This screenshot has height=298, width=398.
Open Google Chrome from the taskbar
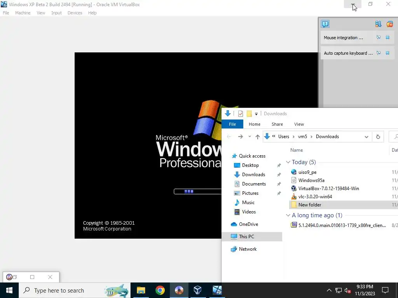(160, 290)
